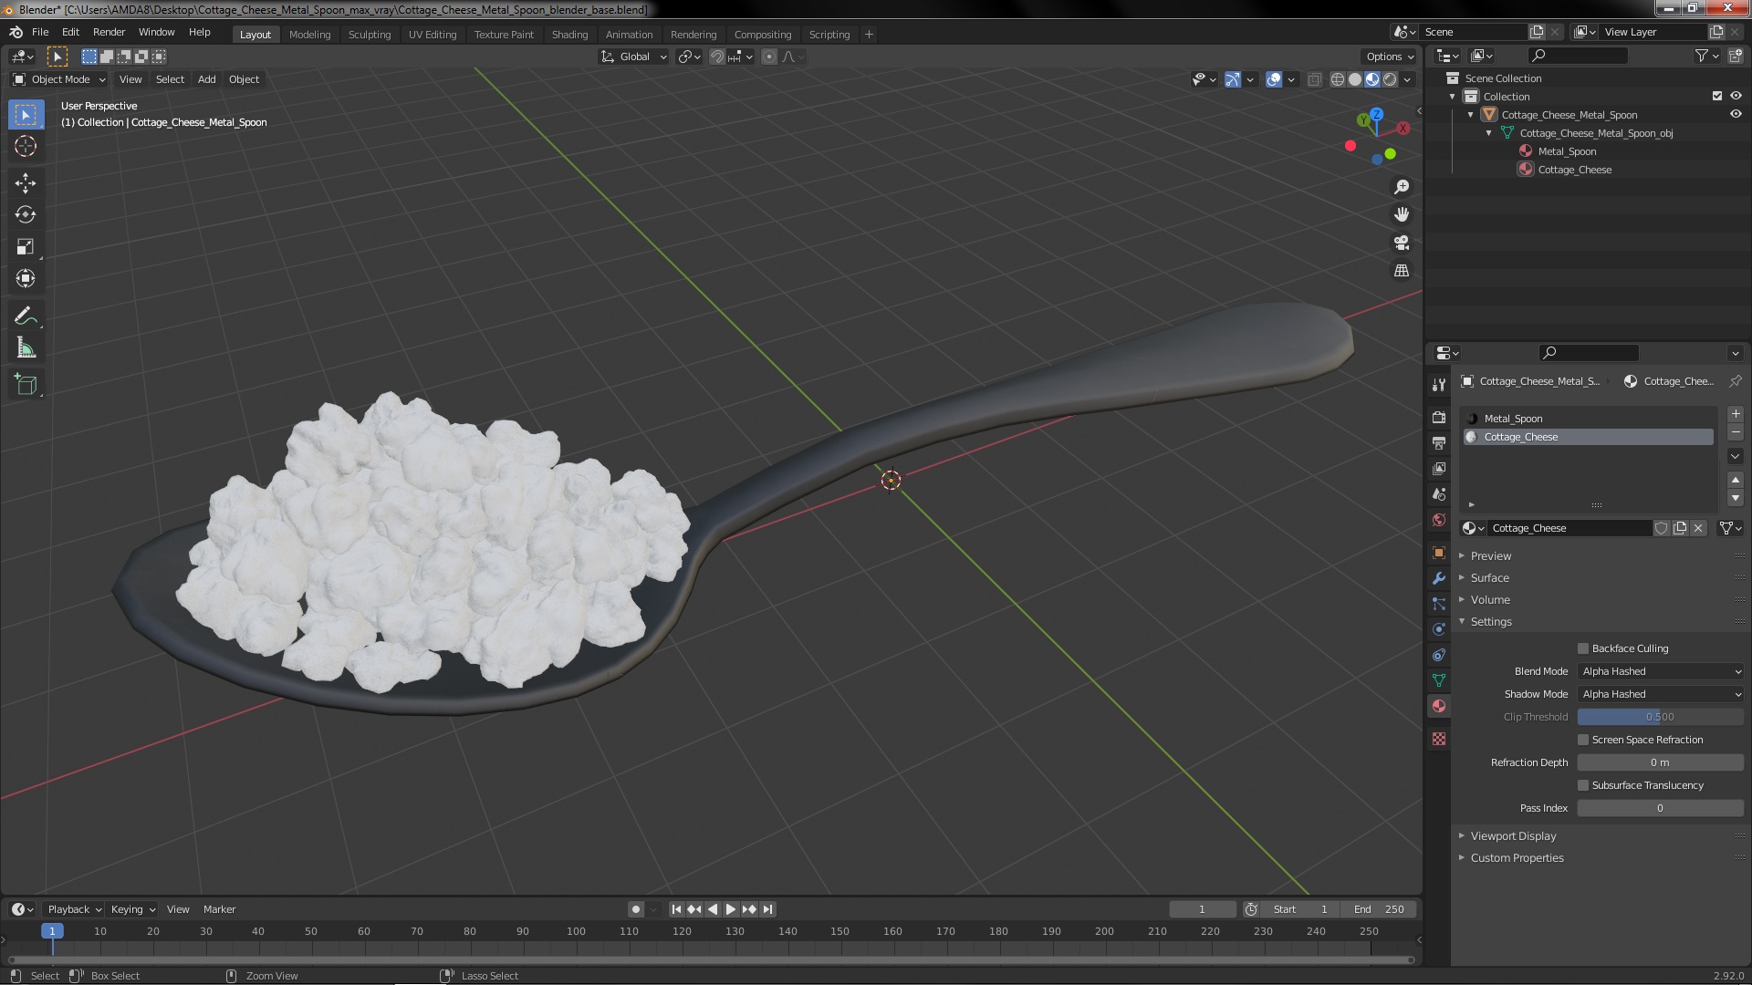Toggle camera view icon in viewport

1402,244
